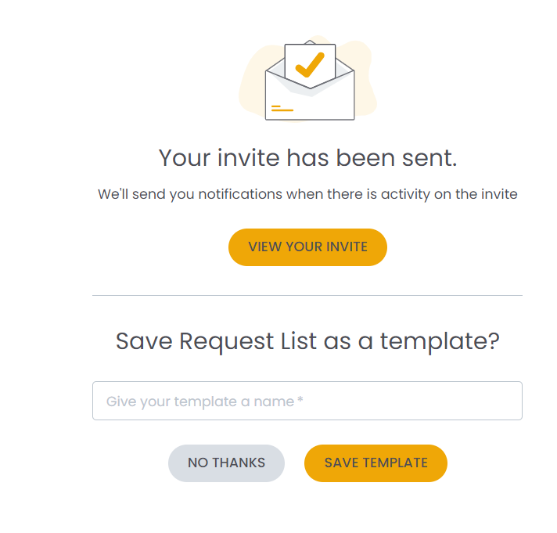Click the required asterisk in the name placeholder
Image resolution: width=557 pixels, height=533 pixels.
(x=300, y=401)
